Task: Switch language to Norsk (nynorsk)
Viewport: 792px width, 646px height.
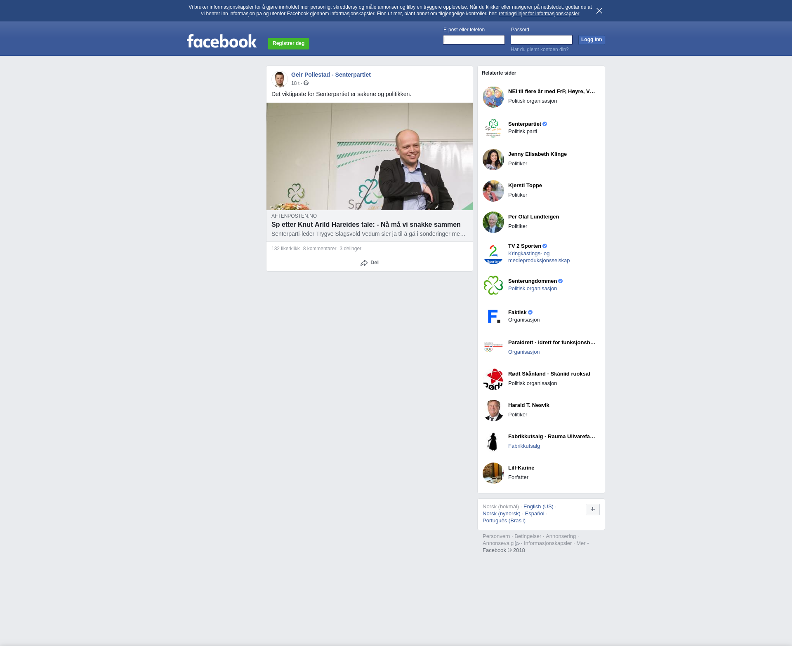Action: coord(502,514)
